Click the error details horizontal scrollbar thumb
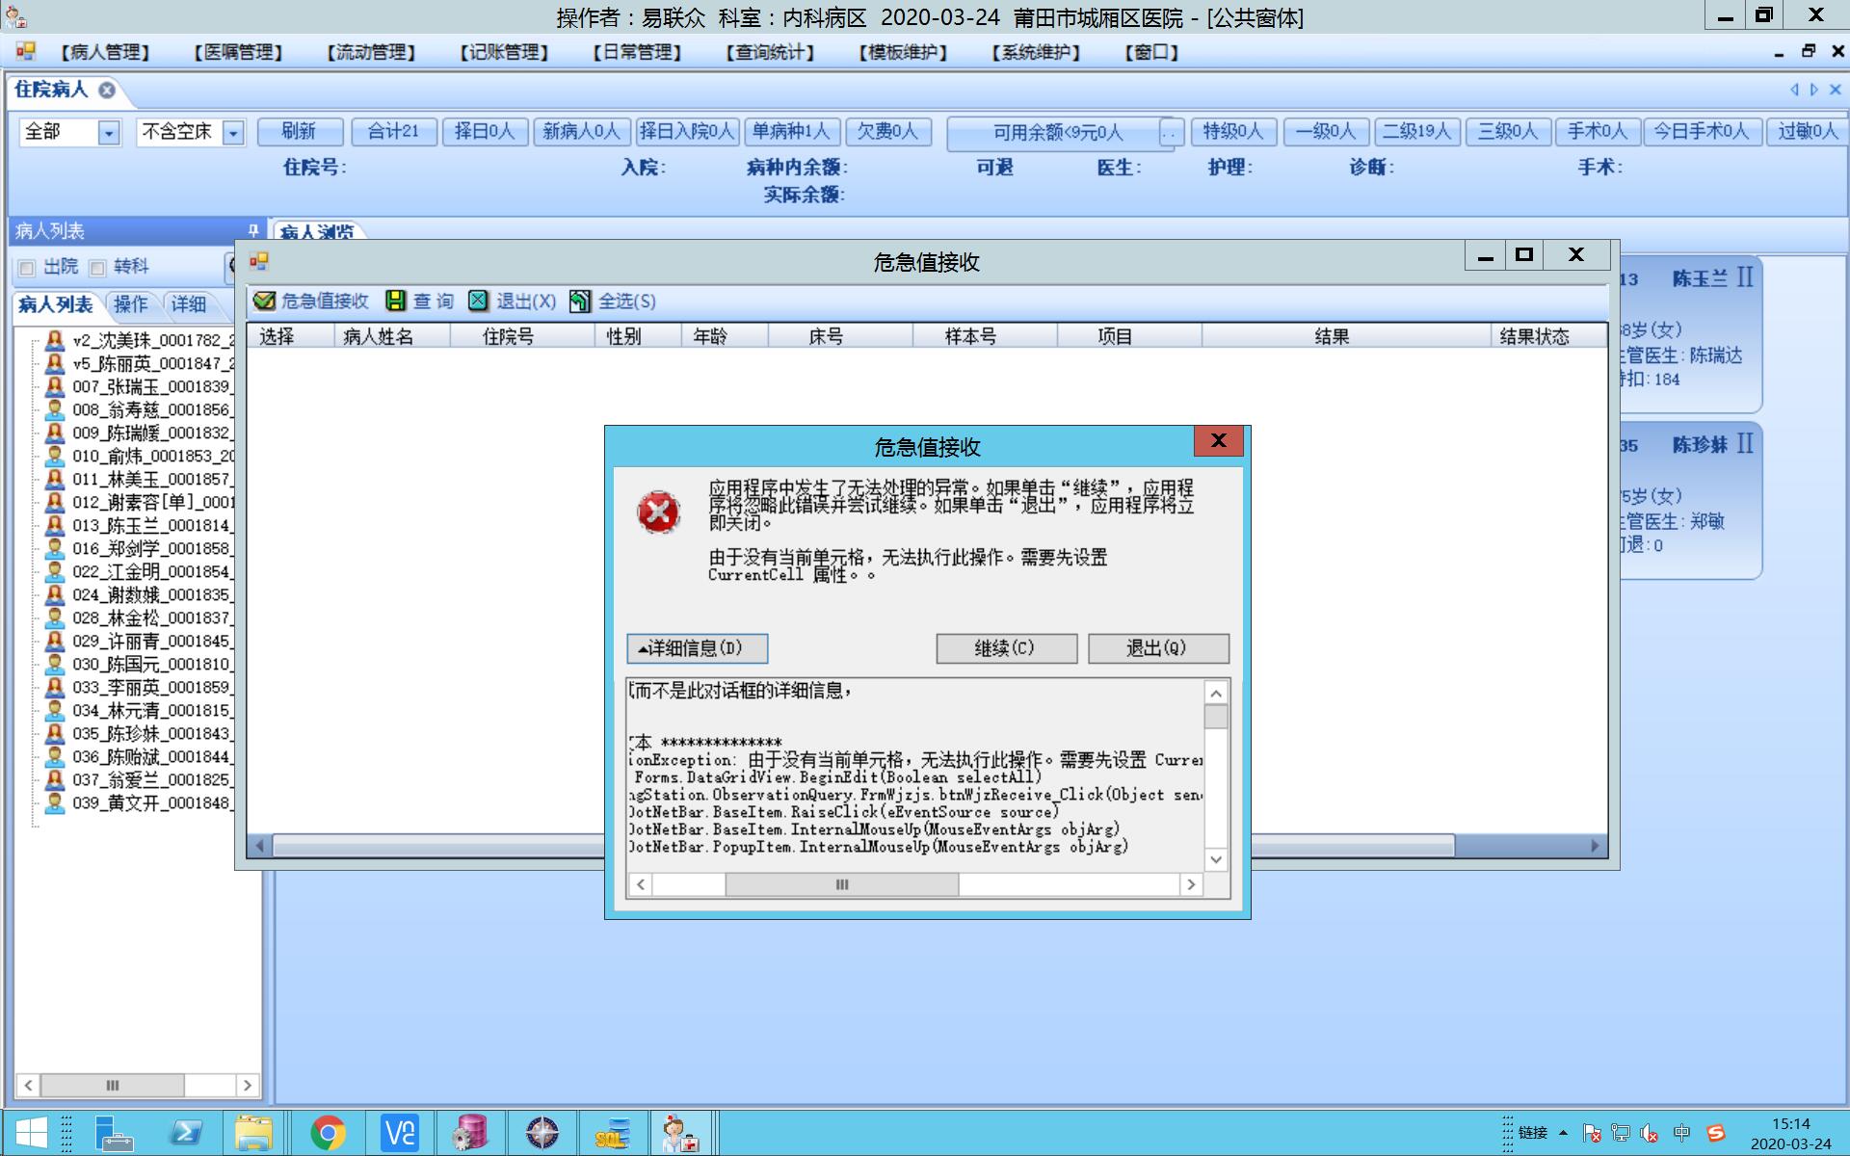 click(x=841, y=884)
